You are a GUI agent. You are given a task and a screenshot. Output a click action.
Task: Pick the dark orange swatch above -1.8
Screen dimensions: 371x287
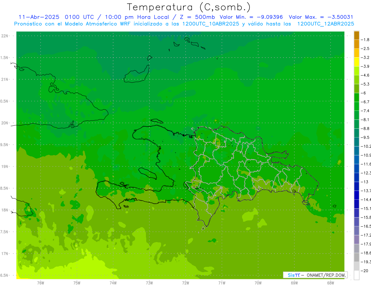[x=356, y=35]
